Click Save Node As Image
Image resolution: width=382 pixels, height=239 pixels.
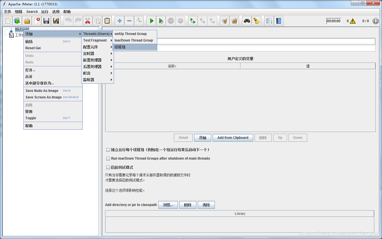coord(53,91)
